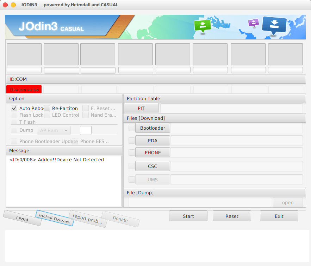Image resolution: width=311 pixels, height=266 pixels.
Task: Check the Nand Erase option
Action: pos(86,115)
